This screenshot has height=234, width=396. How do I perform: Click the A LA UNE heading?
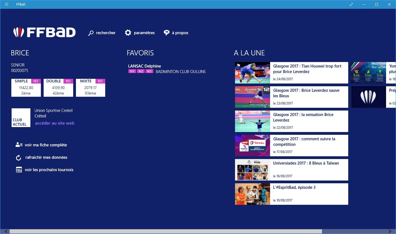(x=249, y=53)
